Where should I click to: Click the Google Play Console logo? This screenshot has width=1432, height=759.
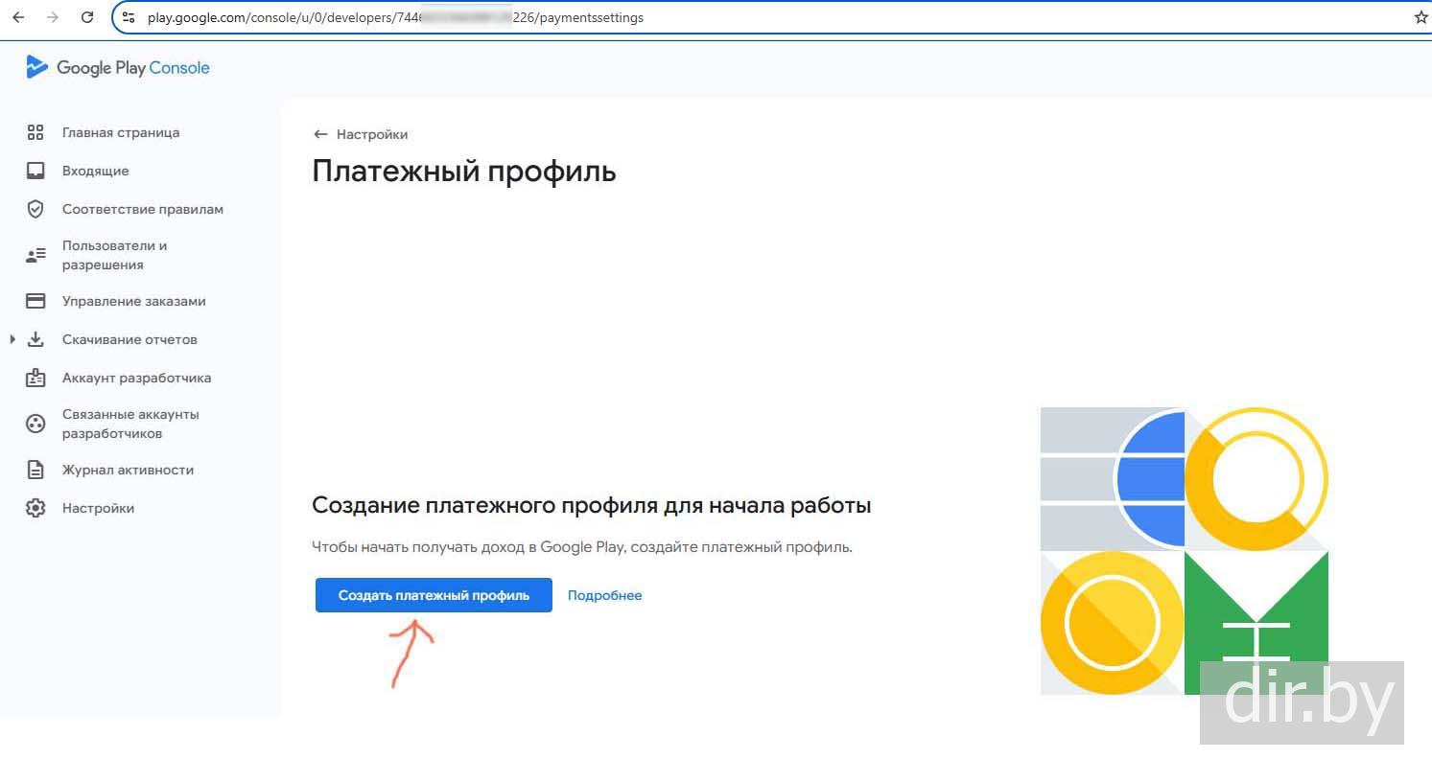coord(36,67)
